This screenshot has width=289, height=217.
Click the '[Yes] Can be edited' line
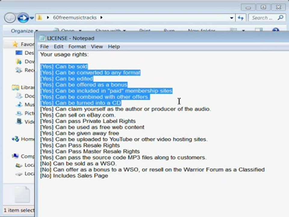pos(67,79)
